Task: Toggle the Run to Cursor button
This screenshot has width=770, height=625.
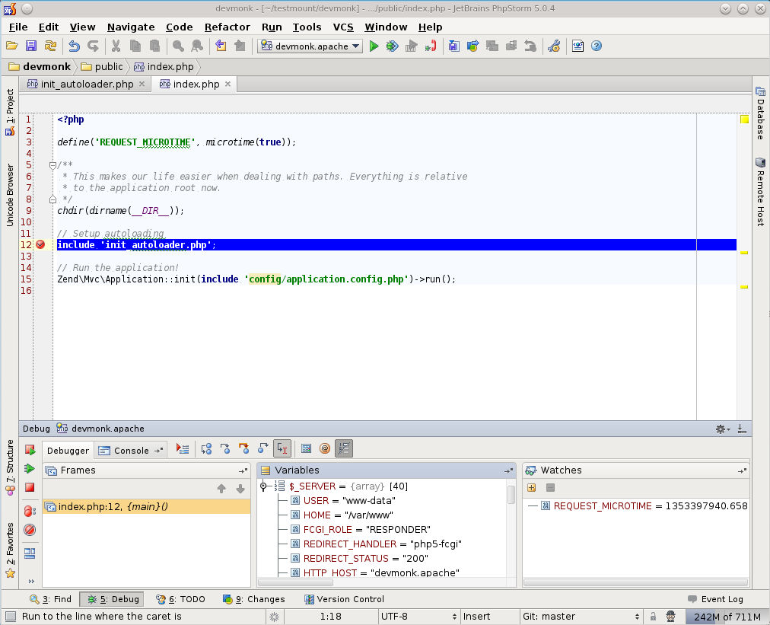Action: 282,448
